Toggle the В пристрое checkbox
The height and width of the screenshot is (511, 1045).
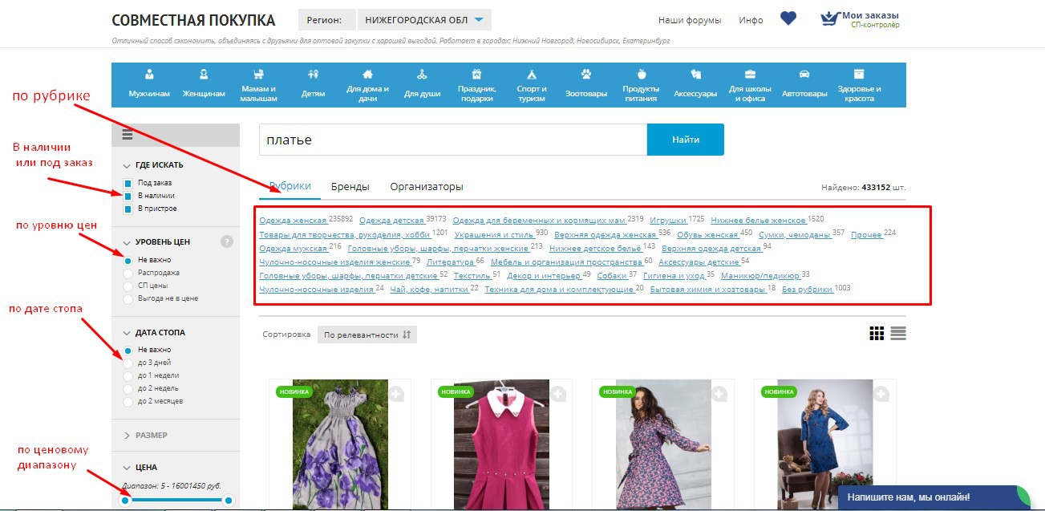128,209
